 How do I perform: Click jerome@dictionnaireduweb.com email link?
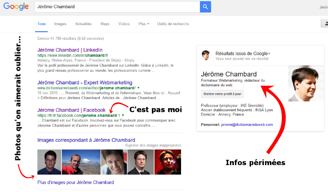[247, 125]
